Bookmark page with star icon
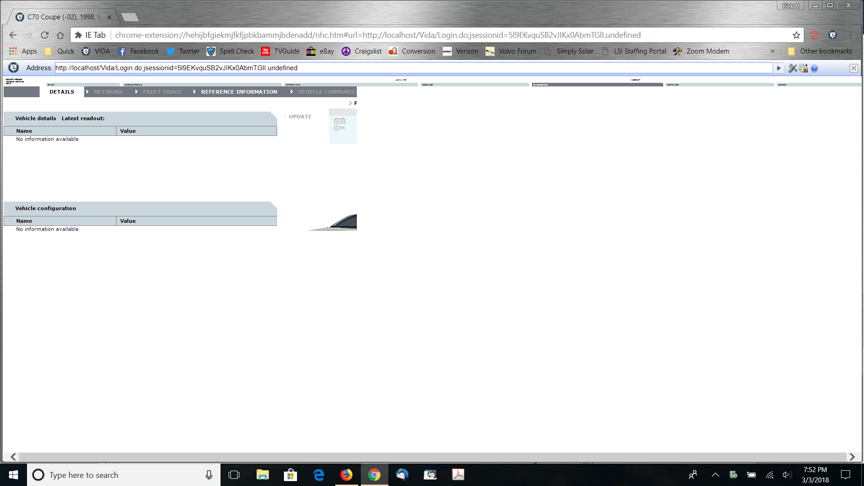This screenshot has height=486, width=864. tap(796, 35)
